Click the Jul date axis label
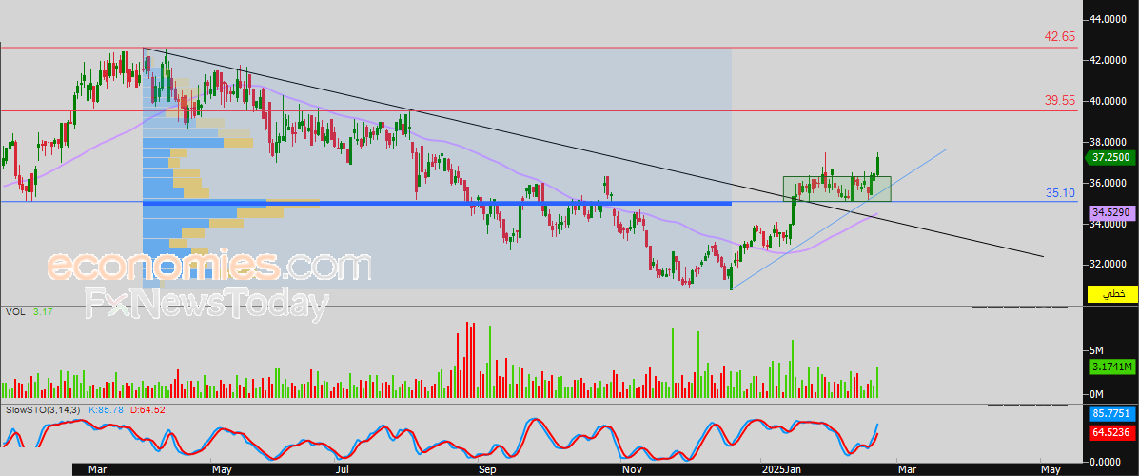 pos(342,469)
